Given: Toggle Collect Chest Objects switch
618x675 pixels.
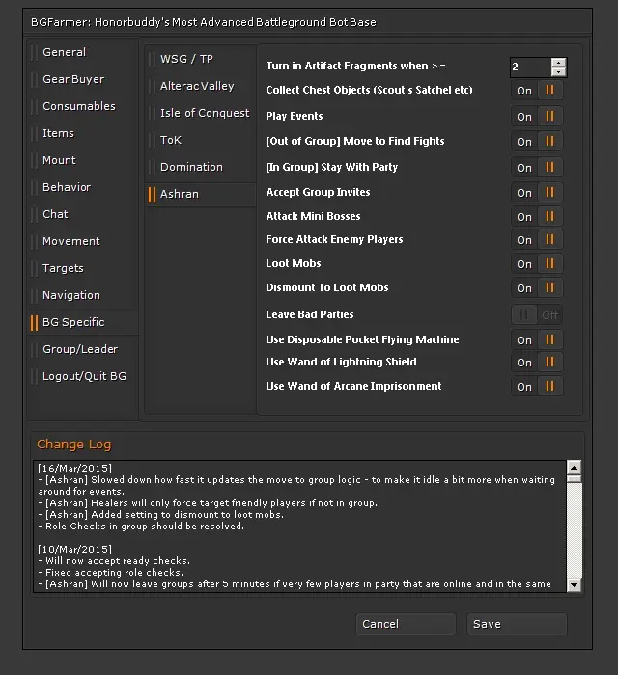Looking at the screenshot, I should point(537,91).
